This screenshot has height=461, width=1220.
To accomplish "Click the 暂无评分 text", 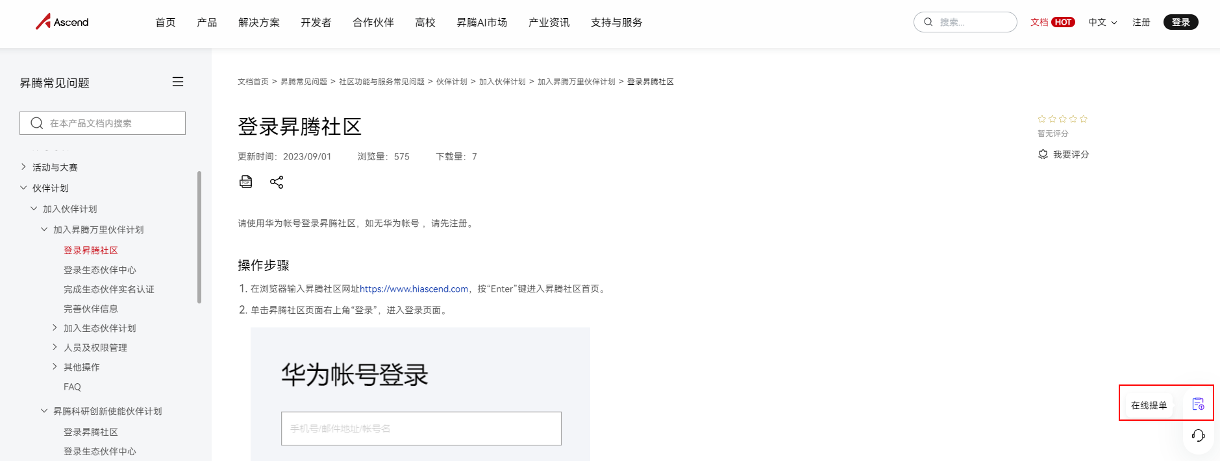I will (1053, 134).
